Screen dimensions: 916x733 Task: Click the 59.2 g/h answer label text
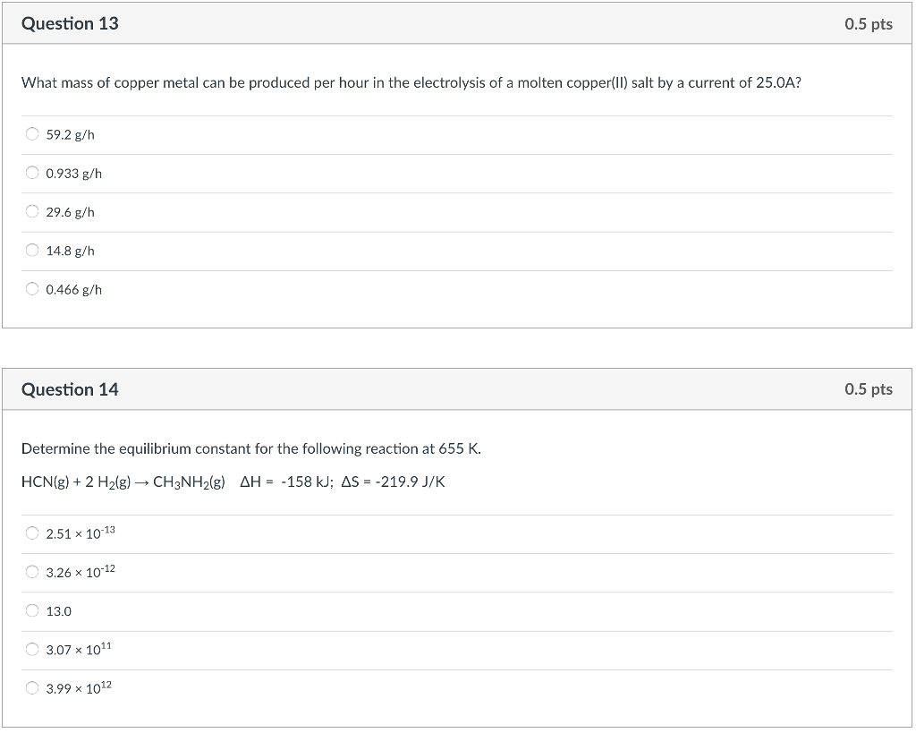[x=70, y=135]
